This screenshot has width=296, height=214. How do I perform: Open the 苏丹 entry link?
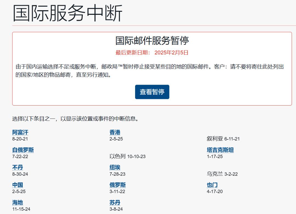pos(115,203)
